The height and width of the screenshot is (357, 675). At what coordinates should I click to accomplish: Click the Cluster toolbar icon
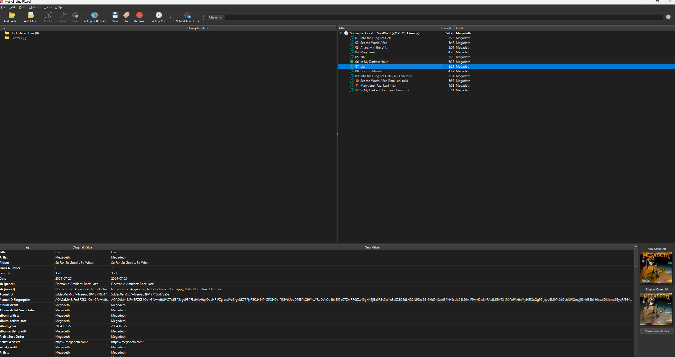[48, 15]
